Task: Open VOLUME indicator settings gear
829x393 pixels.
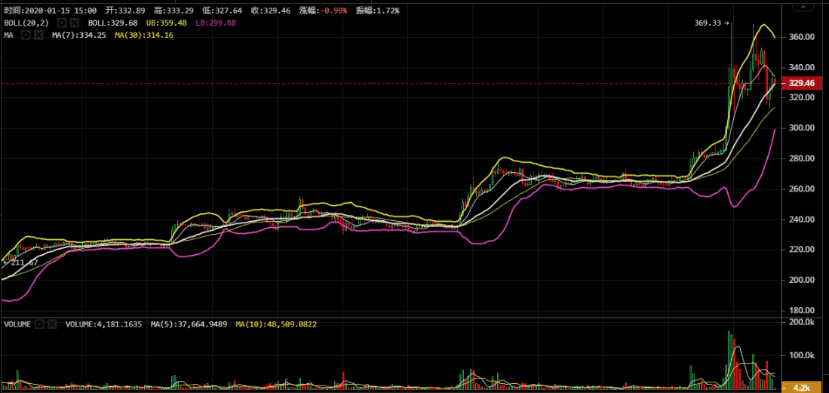Action: [x=38, y=324]
